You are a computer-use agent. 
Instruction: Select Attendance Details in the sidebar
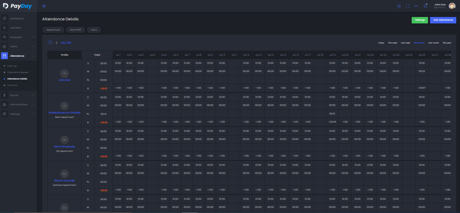pyautogui.click(x=17, y=79)
